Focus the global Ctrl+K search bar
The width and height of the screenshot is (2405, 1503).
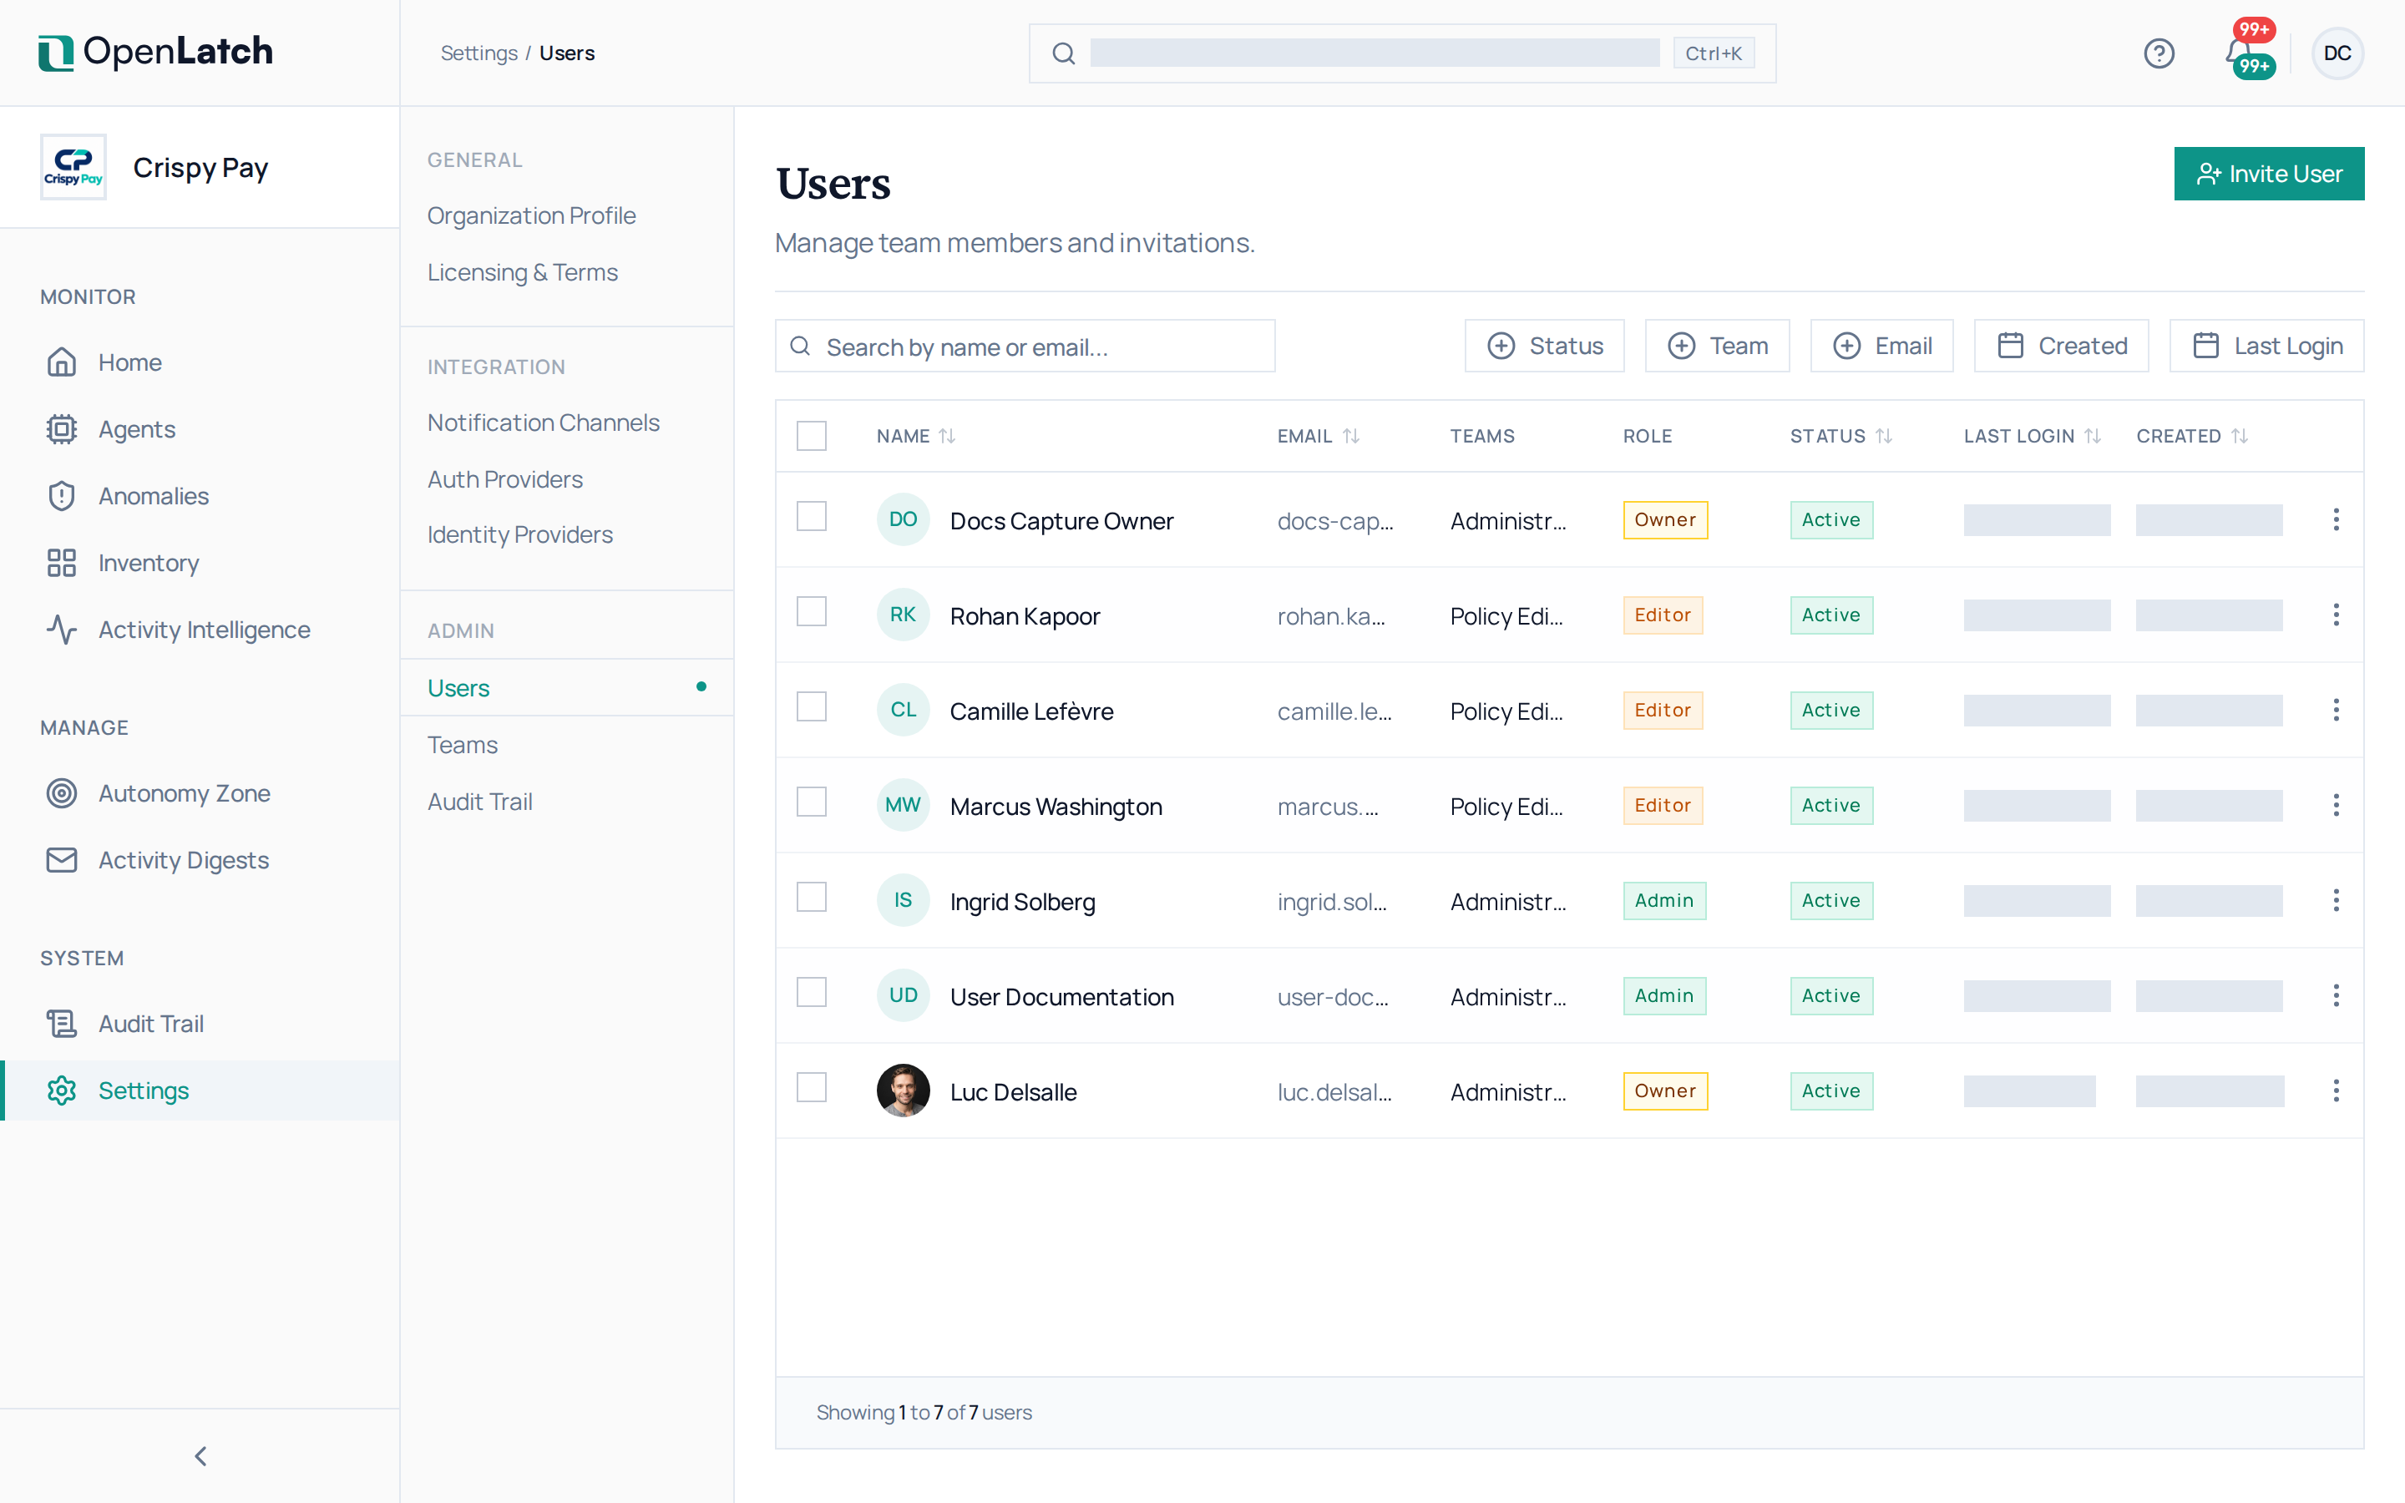tap(1401, 53)
